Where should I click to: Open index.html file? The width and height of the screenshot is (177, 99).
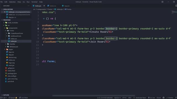[11, 71]
